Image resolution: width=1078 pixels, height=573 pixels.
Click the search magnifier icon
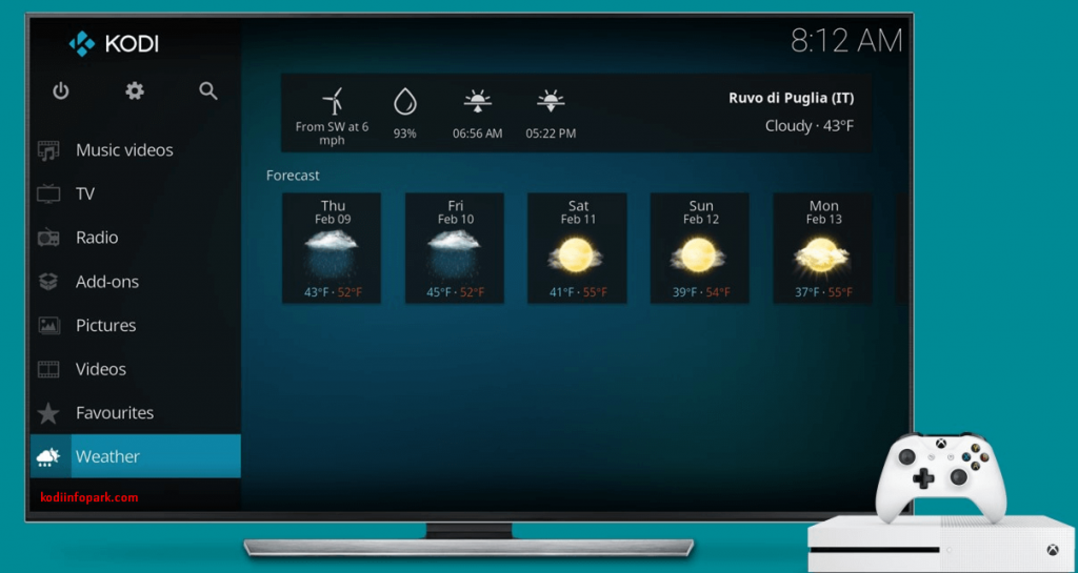pos(208,92)
